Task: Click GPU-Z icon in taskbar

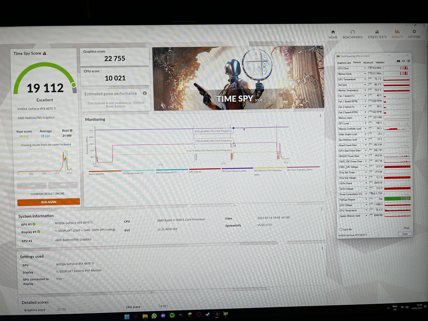Action: [226, 314]
